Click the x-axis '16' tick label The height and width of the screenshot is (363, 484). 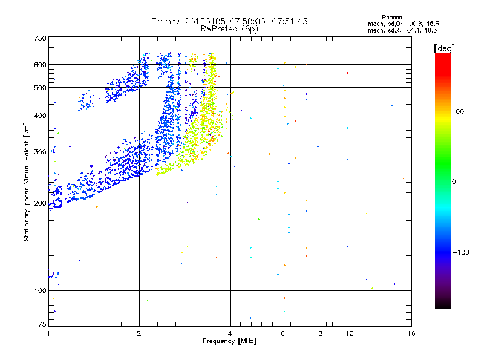[x=411, y=333]
